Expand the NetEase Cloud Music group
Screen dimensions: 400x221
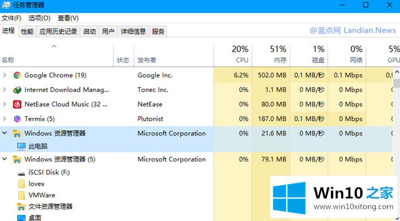[x=4, y=104]
